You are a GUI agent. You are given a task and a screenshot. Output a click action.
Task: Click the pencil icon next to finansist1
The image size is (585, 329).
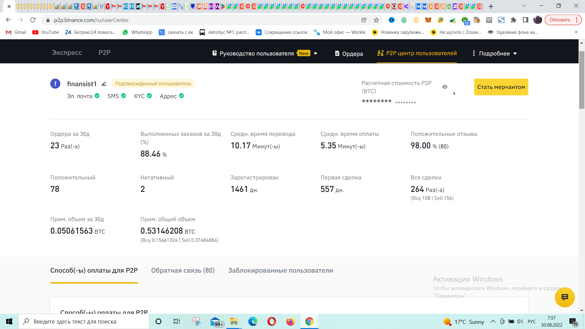coord(104,84)
